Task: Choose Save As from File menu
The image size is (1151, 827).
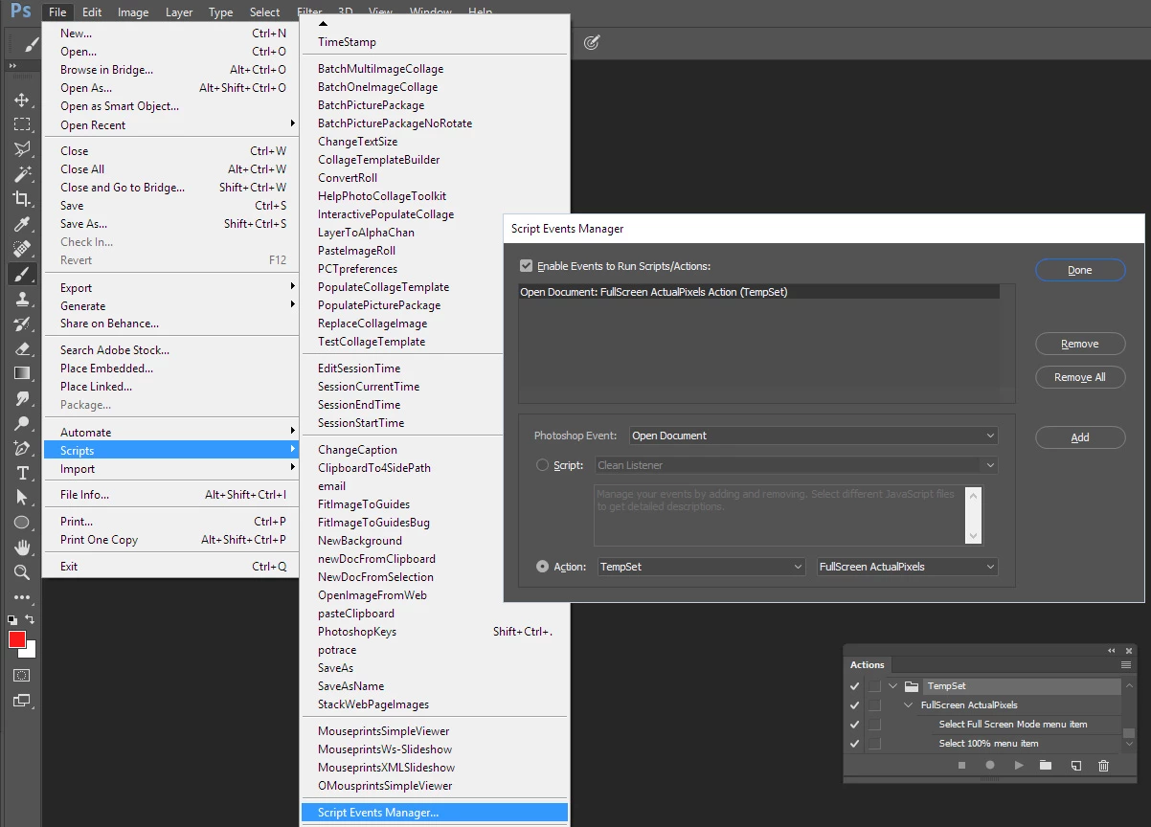Action: pos(170,223)
